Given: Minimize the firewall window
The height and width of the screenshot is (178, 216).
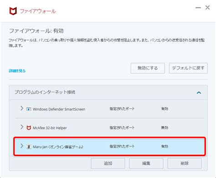Looking at the screenshot, I should 198,8.
